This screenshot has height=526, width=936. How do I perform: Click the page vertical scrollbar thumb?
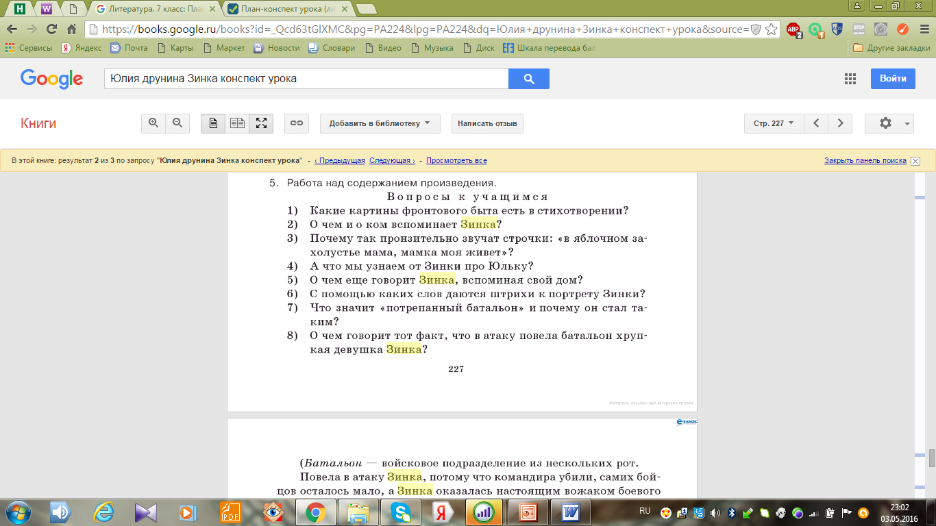coord(932,458)
